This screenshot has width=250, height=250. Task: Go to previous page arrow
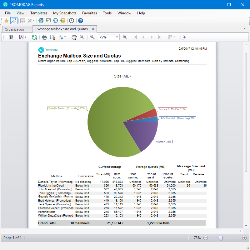[x=143, y=37]
